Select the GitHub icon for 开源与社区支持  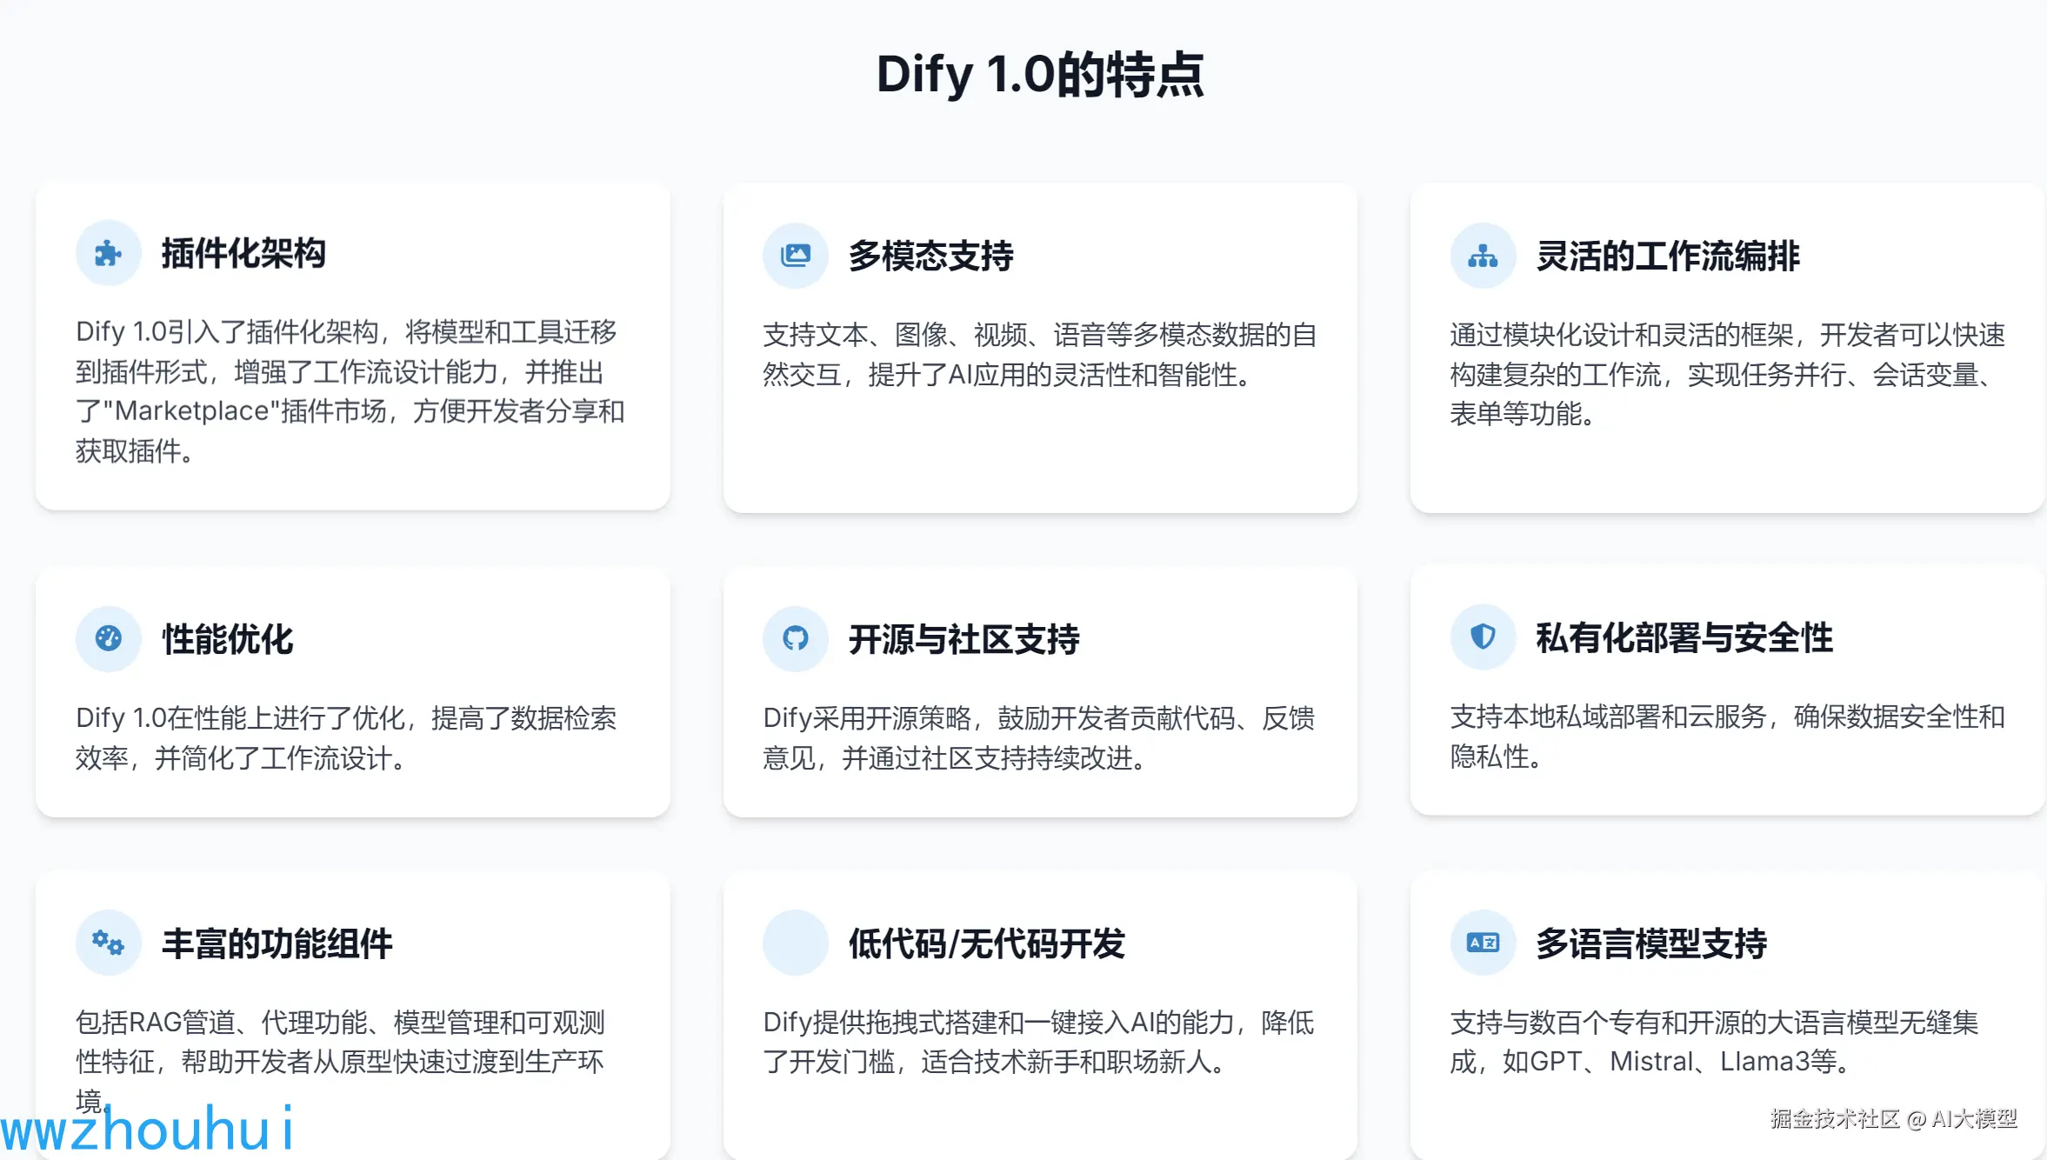(795, 637)
